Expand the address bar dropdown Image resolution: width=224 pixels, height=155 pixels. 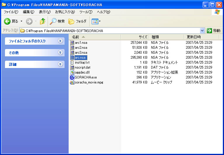click(x=202, y=31)
